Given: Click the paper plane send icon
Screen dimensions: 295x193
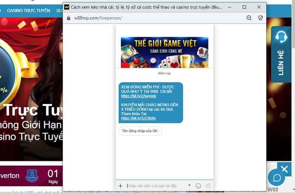Looking at the screenshot, I should (x=208, y=186).
